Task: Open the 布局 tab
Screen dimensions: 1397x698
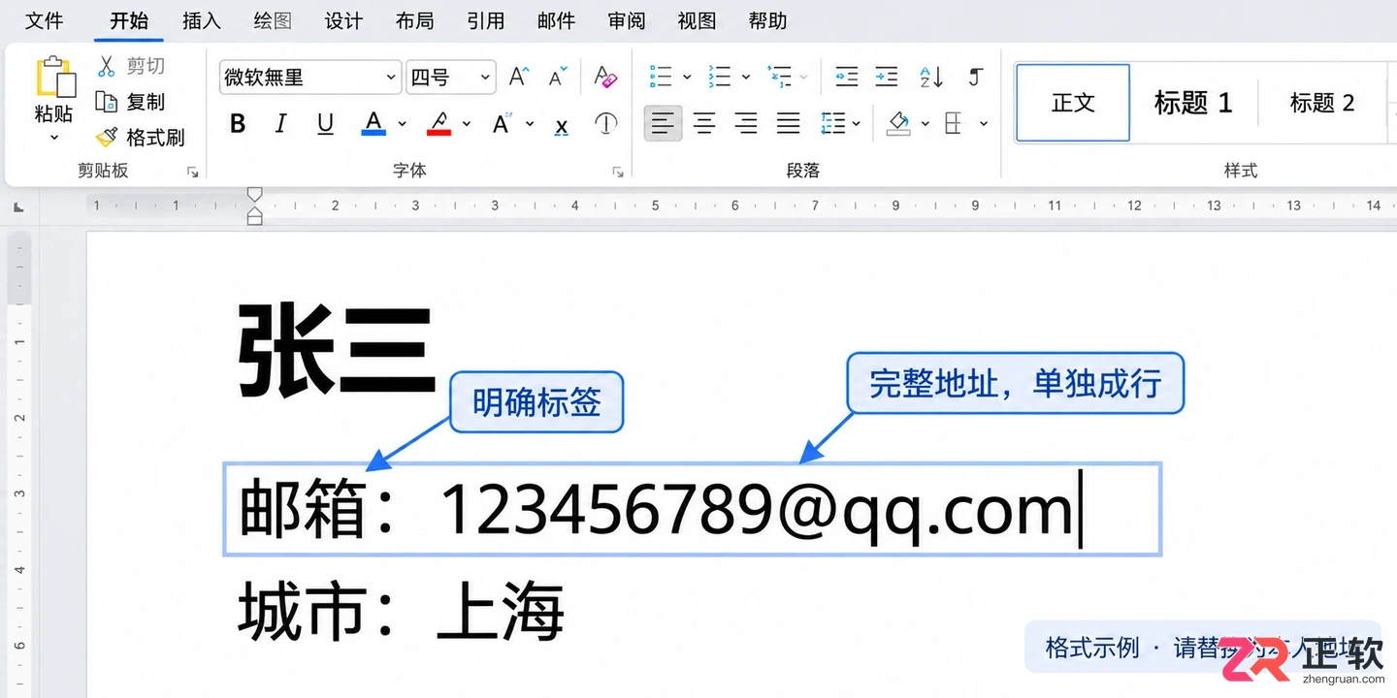Action: (x=414, y=20)
